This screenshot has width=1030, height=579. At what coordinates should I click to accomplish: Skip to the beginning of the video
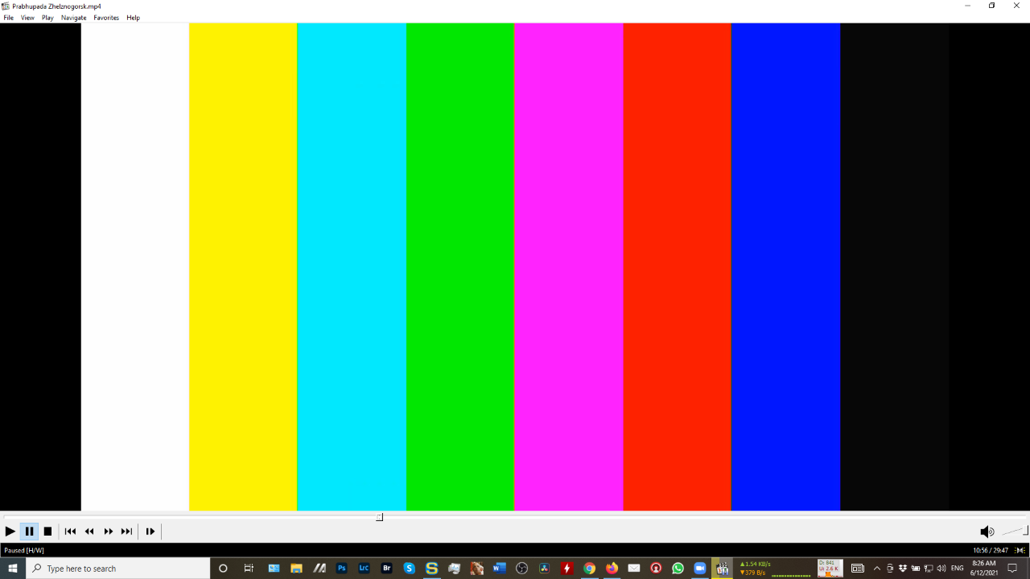(70, 531)
